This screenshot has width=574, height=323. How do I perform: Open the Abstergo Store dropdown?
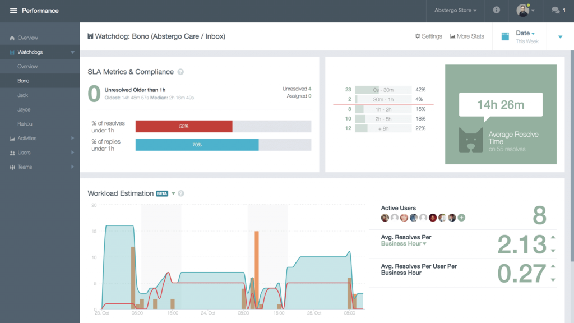tap(455, 10)
